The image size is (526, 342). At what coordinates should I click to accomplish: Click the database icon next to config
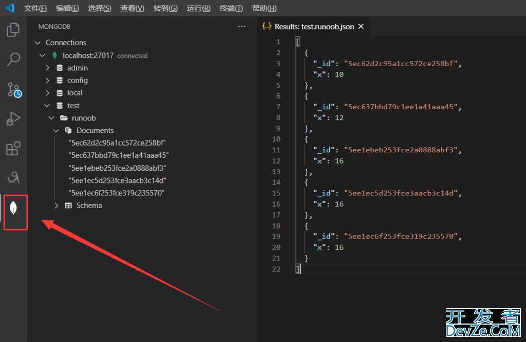pos(60,81)
